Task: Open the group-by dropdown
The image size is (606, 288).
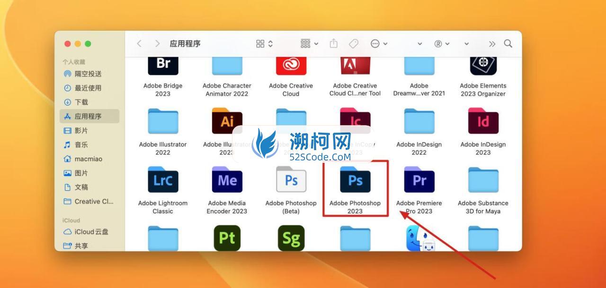Action: point(309,43)
